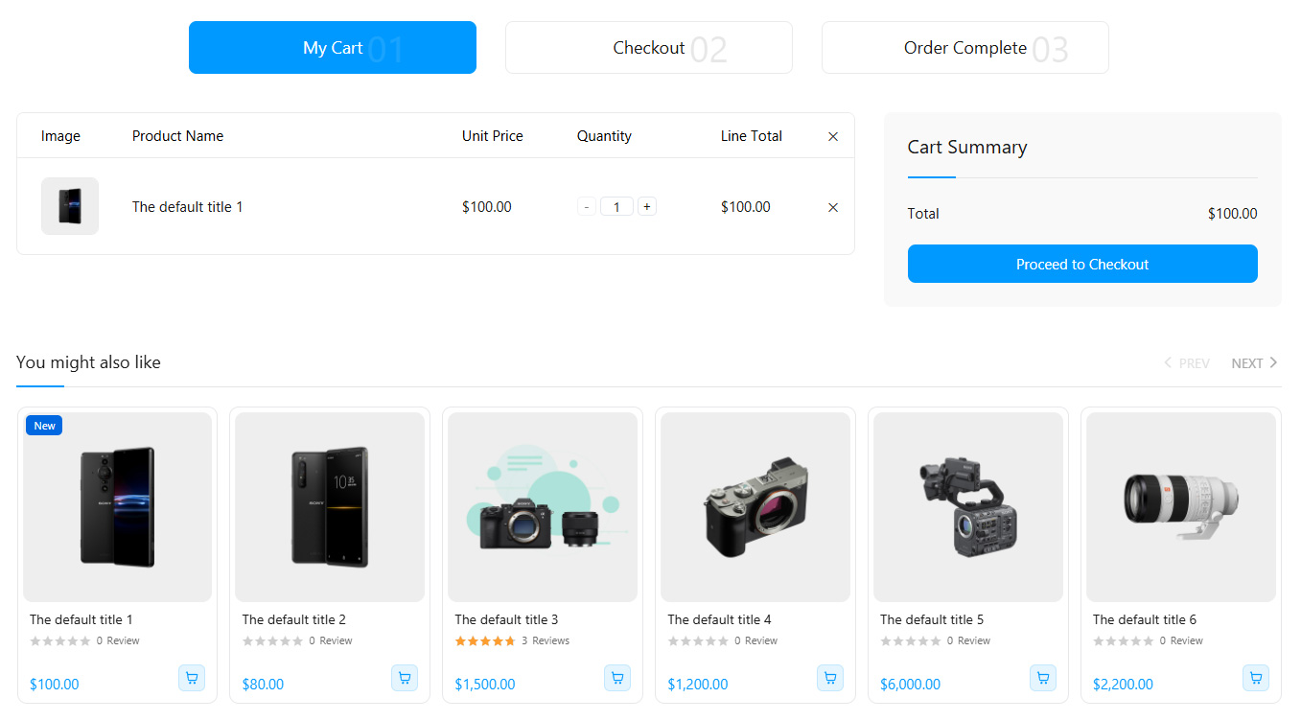Screen dimensions: 1301x721
Task: Click the clear-all X in table header
Action: (x=833, y=137)
